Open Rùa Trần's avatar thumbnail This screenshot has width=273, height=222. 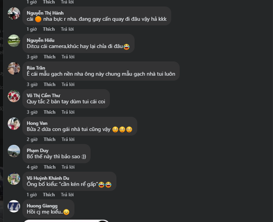[14, 68]
